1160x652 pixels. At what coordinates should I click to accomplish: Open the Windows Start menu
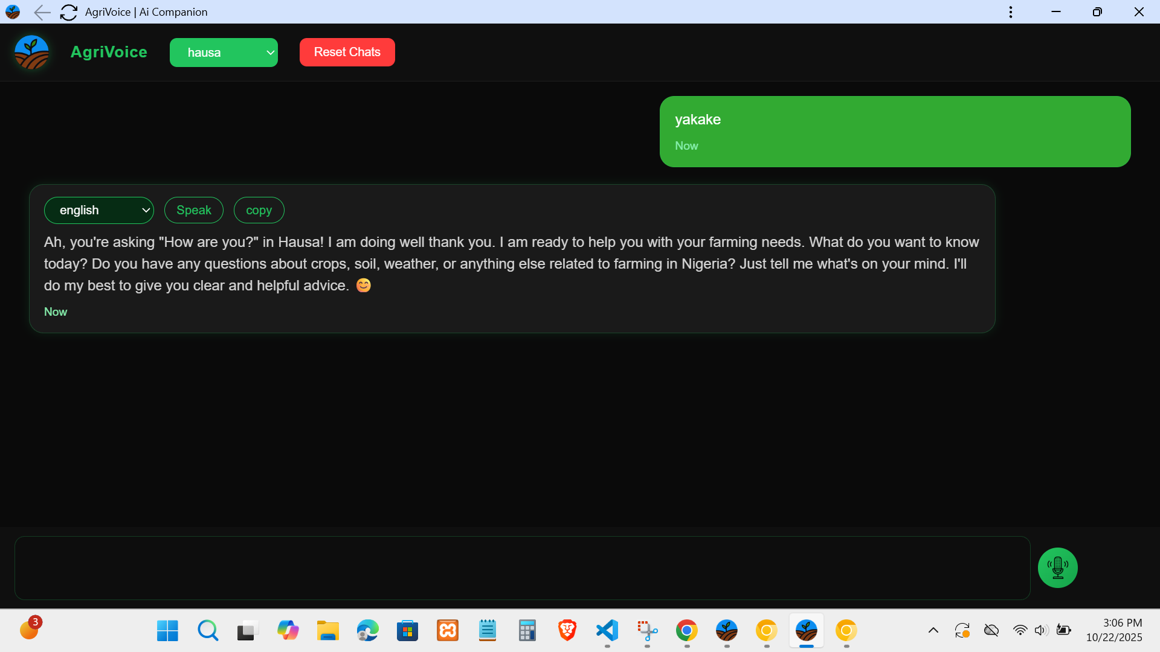[x=167, y=631]
